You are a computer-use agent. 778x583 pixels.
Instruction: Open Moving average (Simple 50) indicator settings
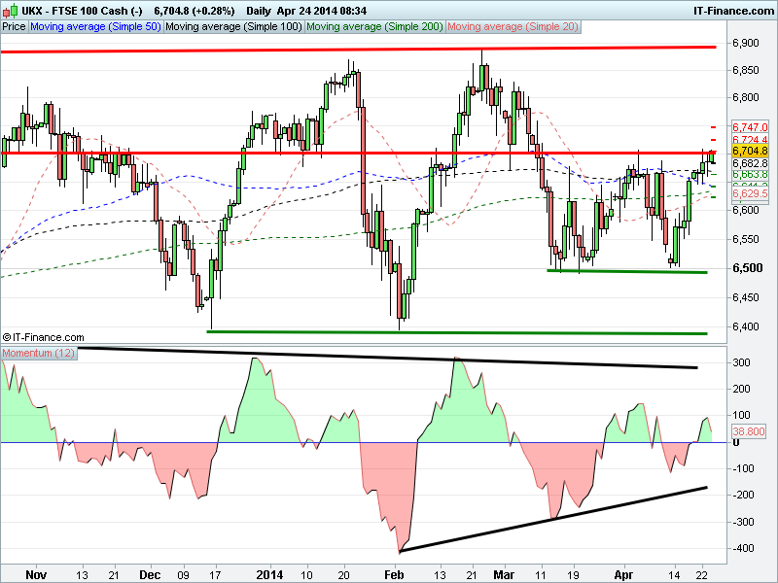pyautogui.click(x=95, y=27)
